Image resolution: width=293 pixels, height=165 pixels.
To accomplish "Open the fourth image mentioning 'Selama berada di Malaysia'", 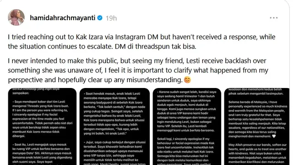I will click(257, 126).
